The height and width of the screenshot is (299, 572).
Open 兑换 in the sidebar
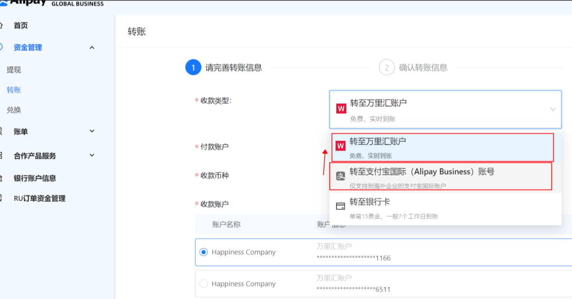coord(14,110)
